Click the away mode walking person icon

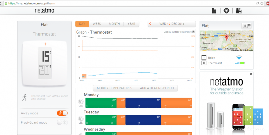coord(25,97)
